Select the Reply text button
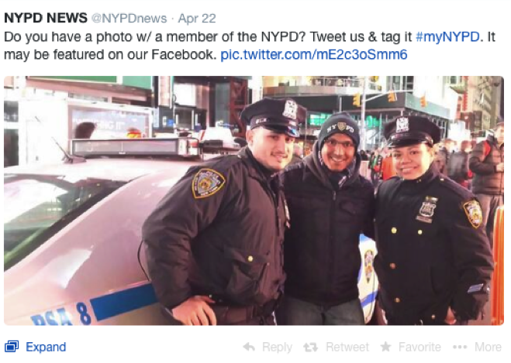 click(x=277, y=348)
